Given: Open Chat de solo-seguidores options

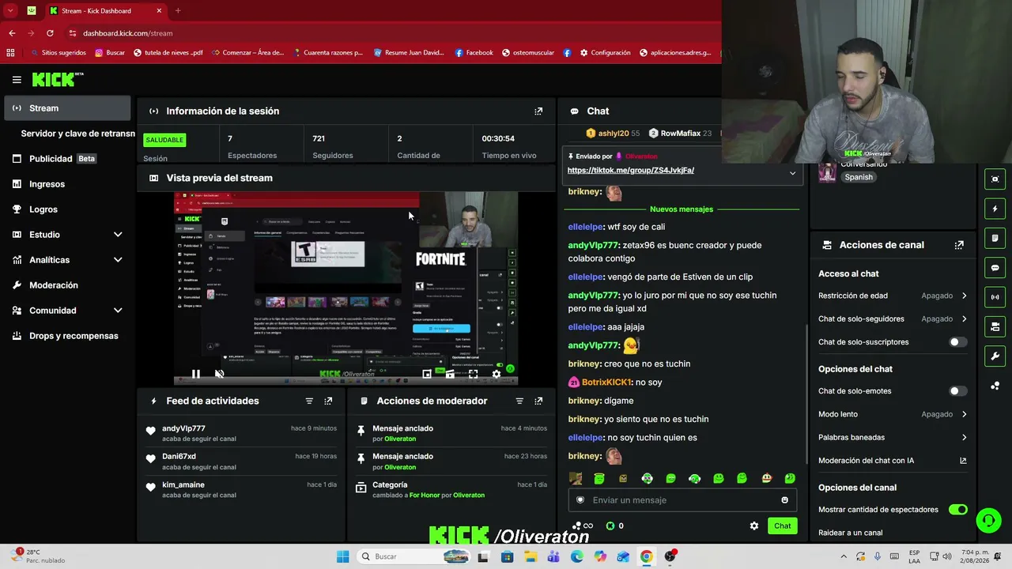Looking at the screenshot, I should (x=893, y=319).
